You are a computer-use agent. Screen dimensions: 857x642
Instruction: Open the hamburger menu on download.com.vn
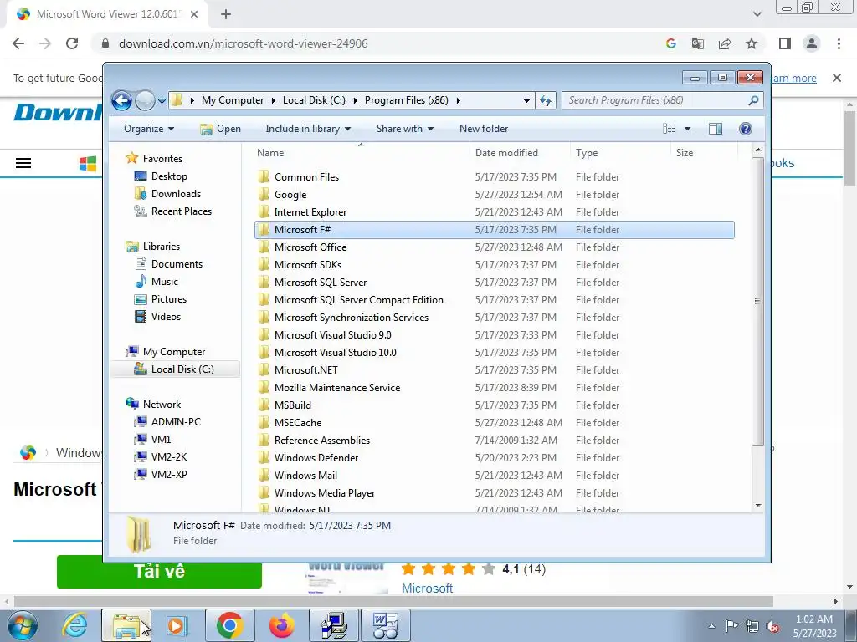tap(23, 163)
